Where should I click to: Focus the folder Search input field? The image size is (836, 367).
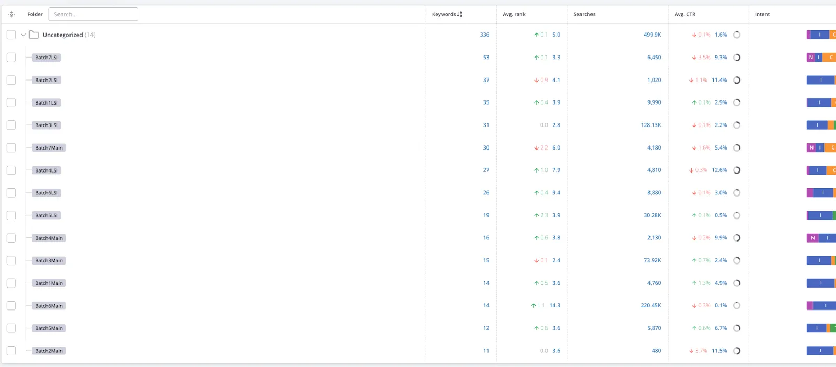pos(93,14)
